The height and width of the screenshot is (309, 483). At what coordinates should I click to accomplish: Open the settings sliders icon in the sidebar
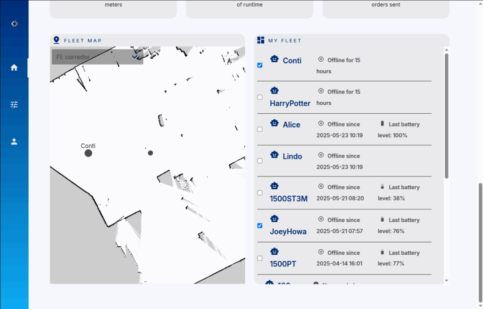(14, 104)
